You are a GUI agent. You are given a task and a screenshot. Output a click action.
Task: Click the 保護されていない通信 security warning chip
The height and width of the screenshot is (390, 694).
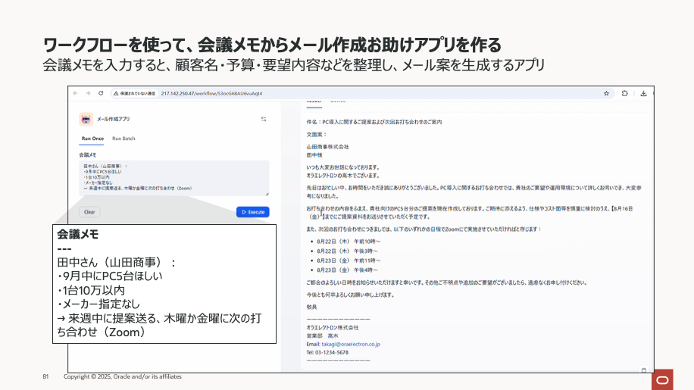coord(135,93)
